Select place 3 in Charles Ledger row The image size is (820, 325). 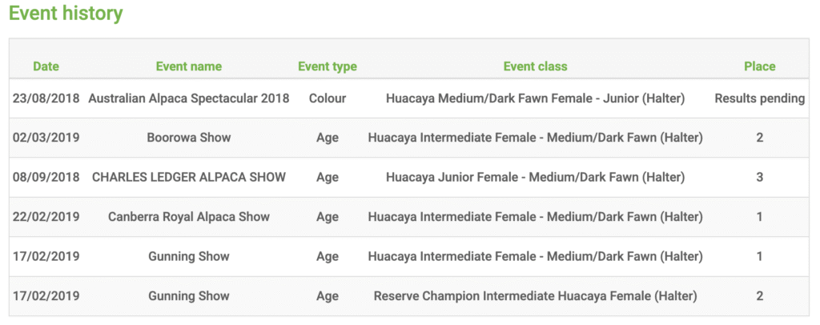click(760, 178)
